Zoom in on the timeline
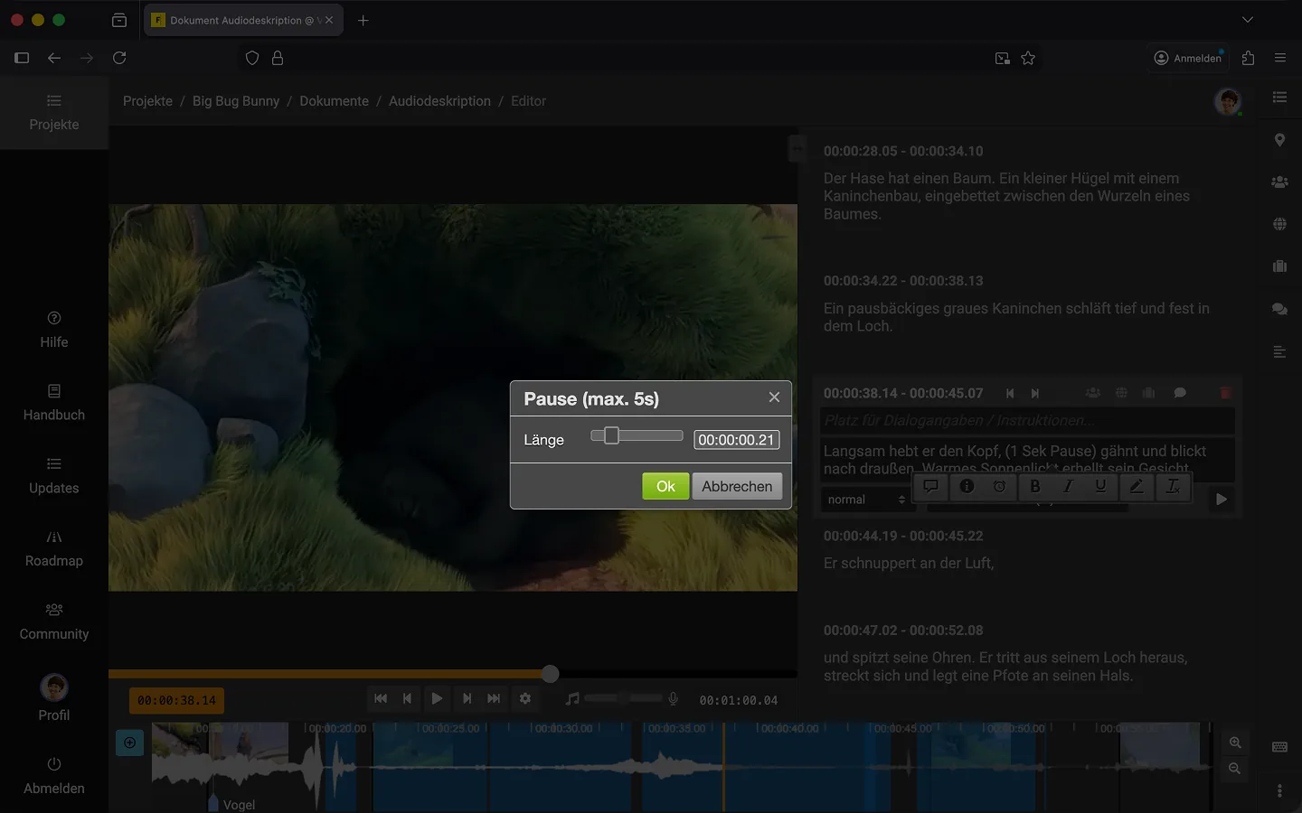Viewport: 1302px width, 813px height. tap(1235, 743)
